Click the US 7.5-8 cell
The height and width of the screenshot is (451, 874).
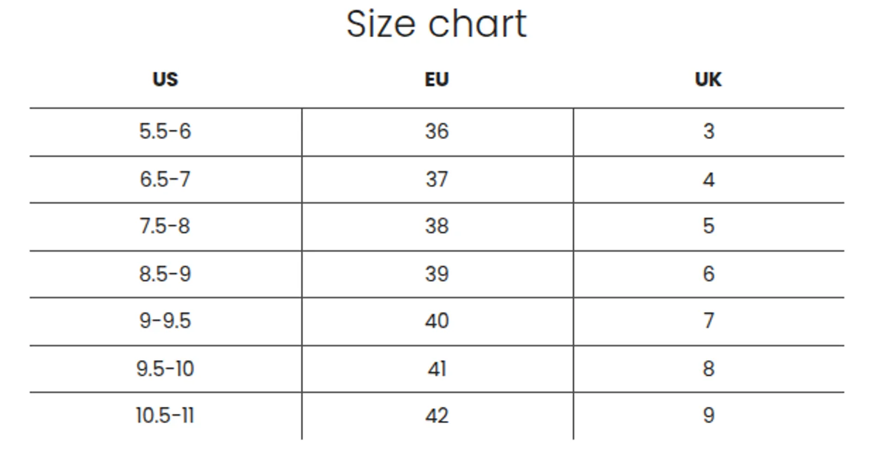(165, 227)
